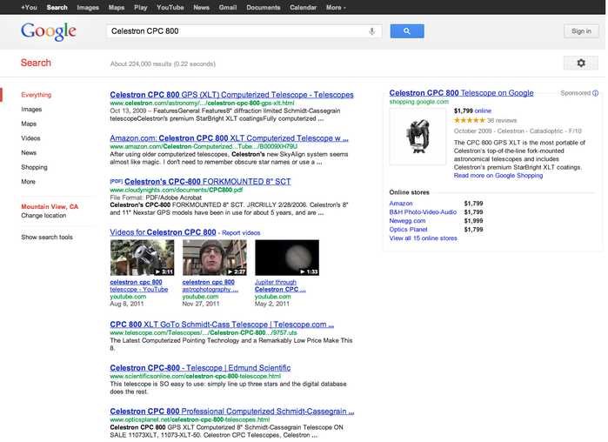Go to the Google logo homepage
This screenshot has width=608, height=442.
click(49, 31)
